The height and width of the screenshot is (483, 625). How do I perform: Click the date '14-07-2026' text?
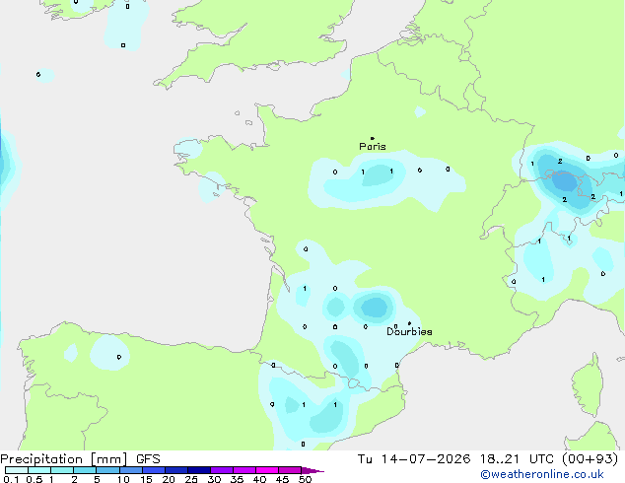[x=426, y=459]
